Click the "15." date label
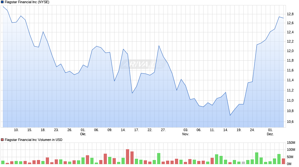The width and height of the screenshot is (299, 167). (30, 130)
